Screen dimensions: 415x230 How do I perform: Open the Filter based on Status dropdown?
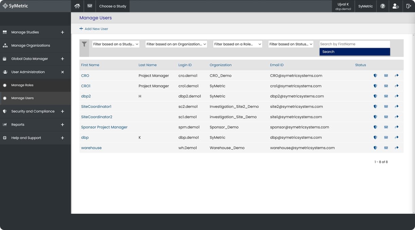click(x=291, y=44)
